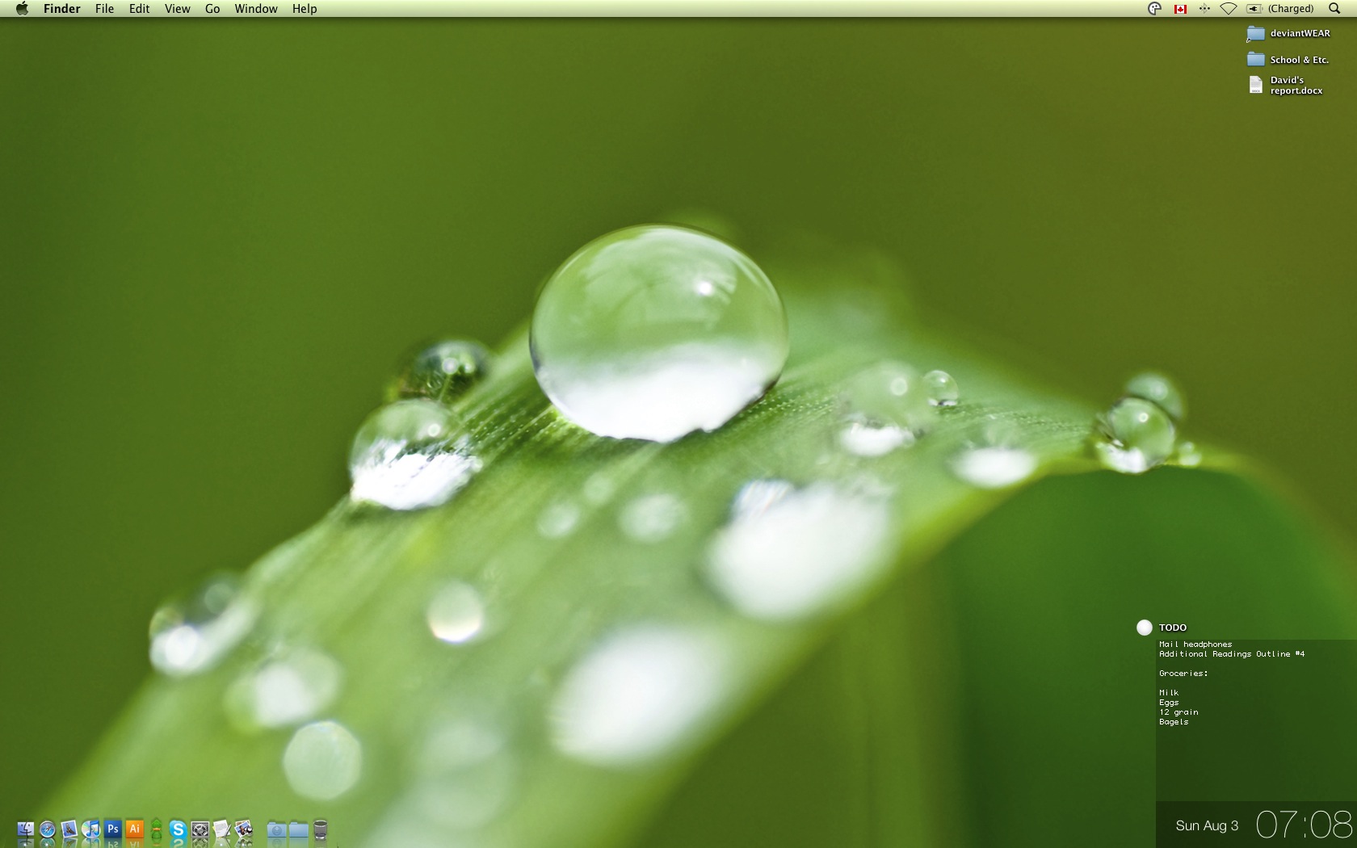Screen dimensions: 1357x848
Task: Open Spotlight search magnifying glass
Action: pyautogui.click(x=1334, y=9)
